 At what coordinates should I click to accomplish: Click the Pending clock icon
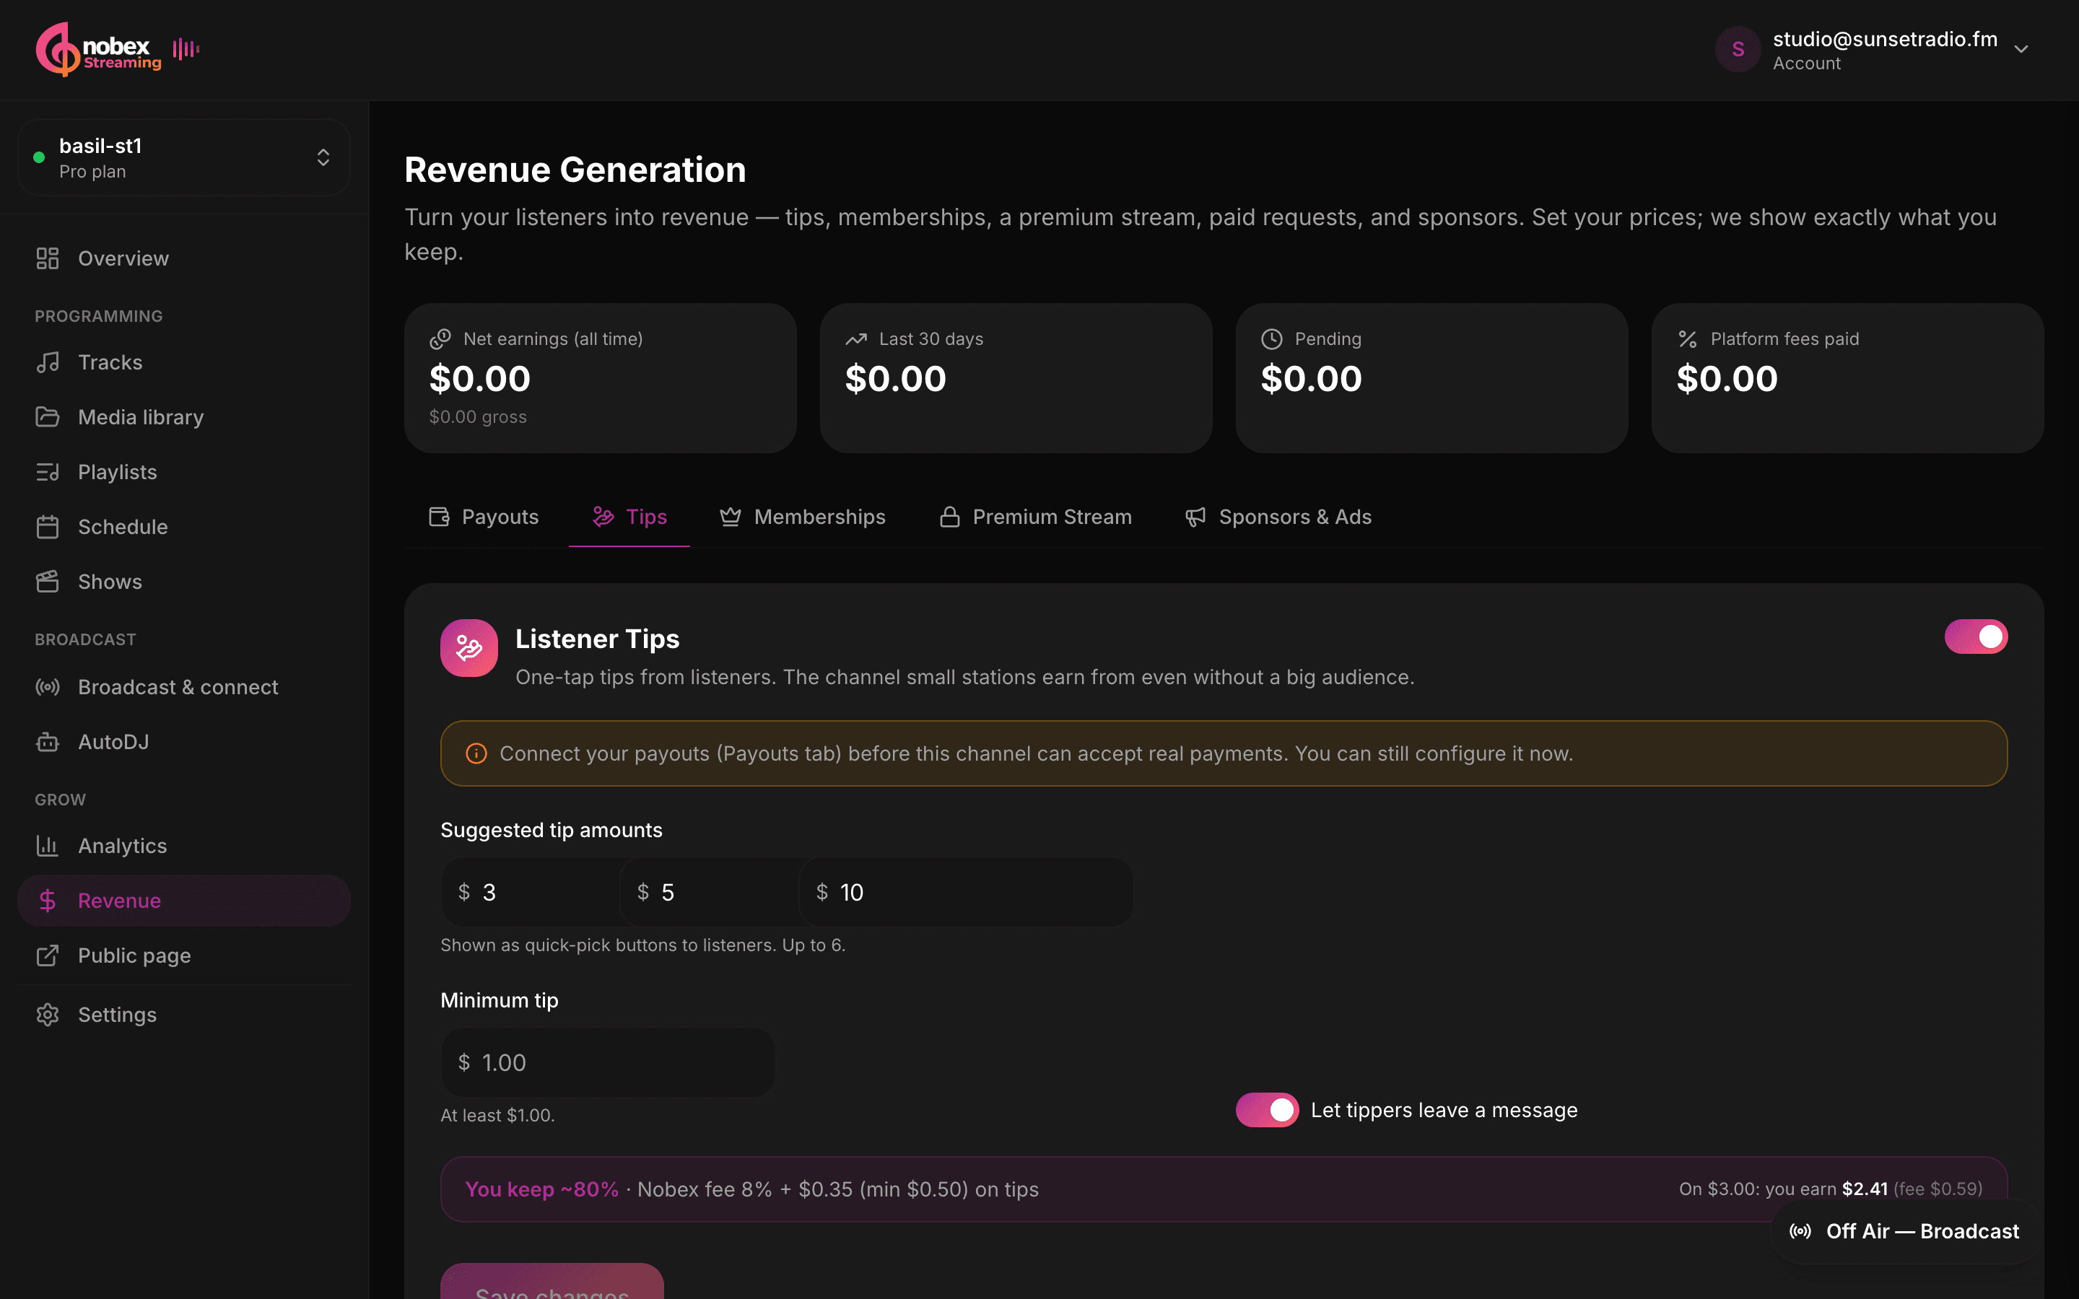(x=1273, y=339)
